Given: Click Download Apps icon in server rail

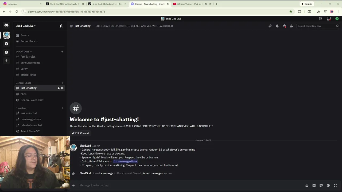Looking at the screenshot, I should (6, 61).
